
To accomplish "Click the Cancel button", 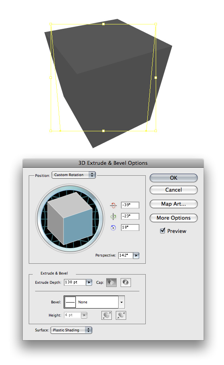I will point(174,190).
